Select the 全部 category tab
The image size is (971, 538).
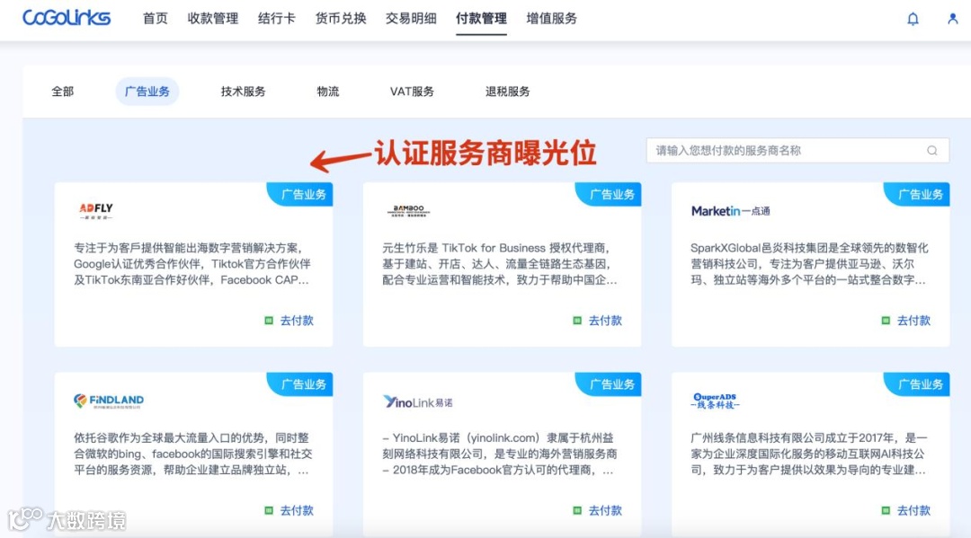pyautogui.click(x=63, y=92)
